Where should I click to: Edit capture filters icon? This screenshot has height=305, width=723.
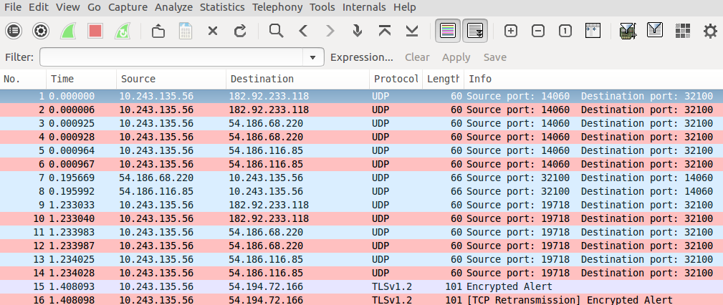tap(628, 31)
